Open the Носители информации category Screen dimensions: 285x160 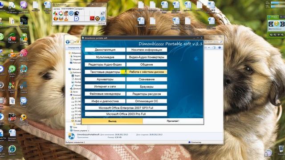147,50
